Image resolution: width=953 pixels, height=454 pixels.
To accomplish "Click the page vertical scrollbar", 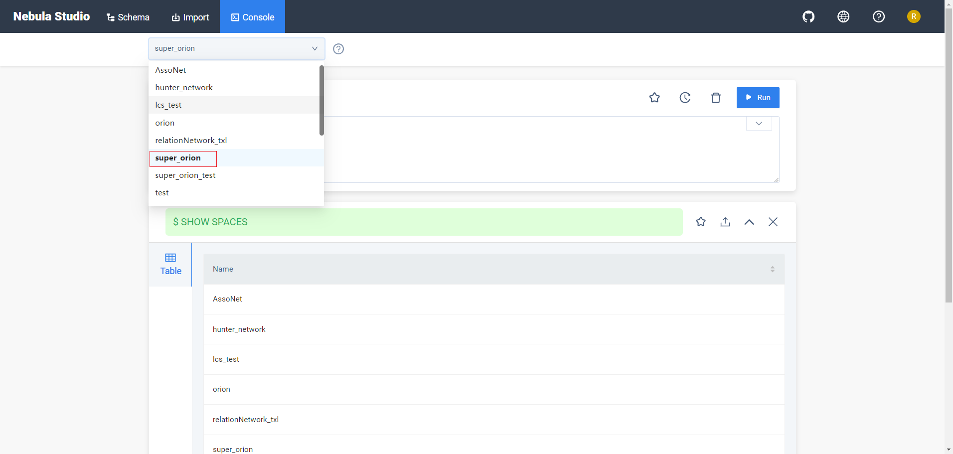I will pyautogui.click(x=949, y=155).
